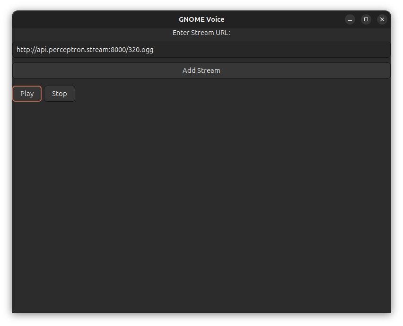Click the "Enter Stream URL:" label
This screenshot has width=403, height=326.
click(x=201, y=33)
